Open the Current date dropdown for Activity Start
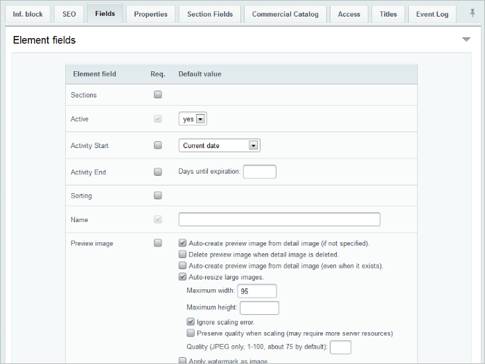Viewport: 485px width, 364px height. pos(220,145)
